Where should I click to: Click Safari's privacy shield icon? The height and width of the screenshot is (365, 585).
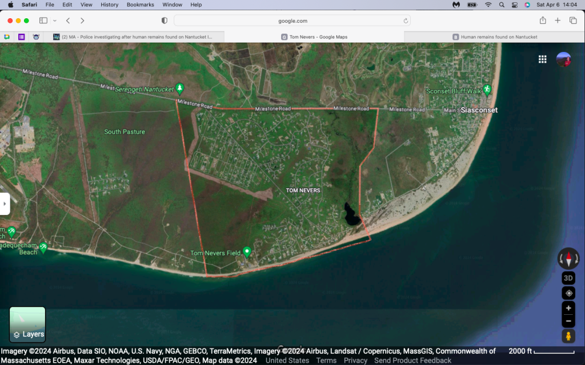coord(165,21)
